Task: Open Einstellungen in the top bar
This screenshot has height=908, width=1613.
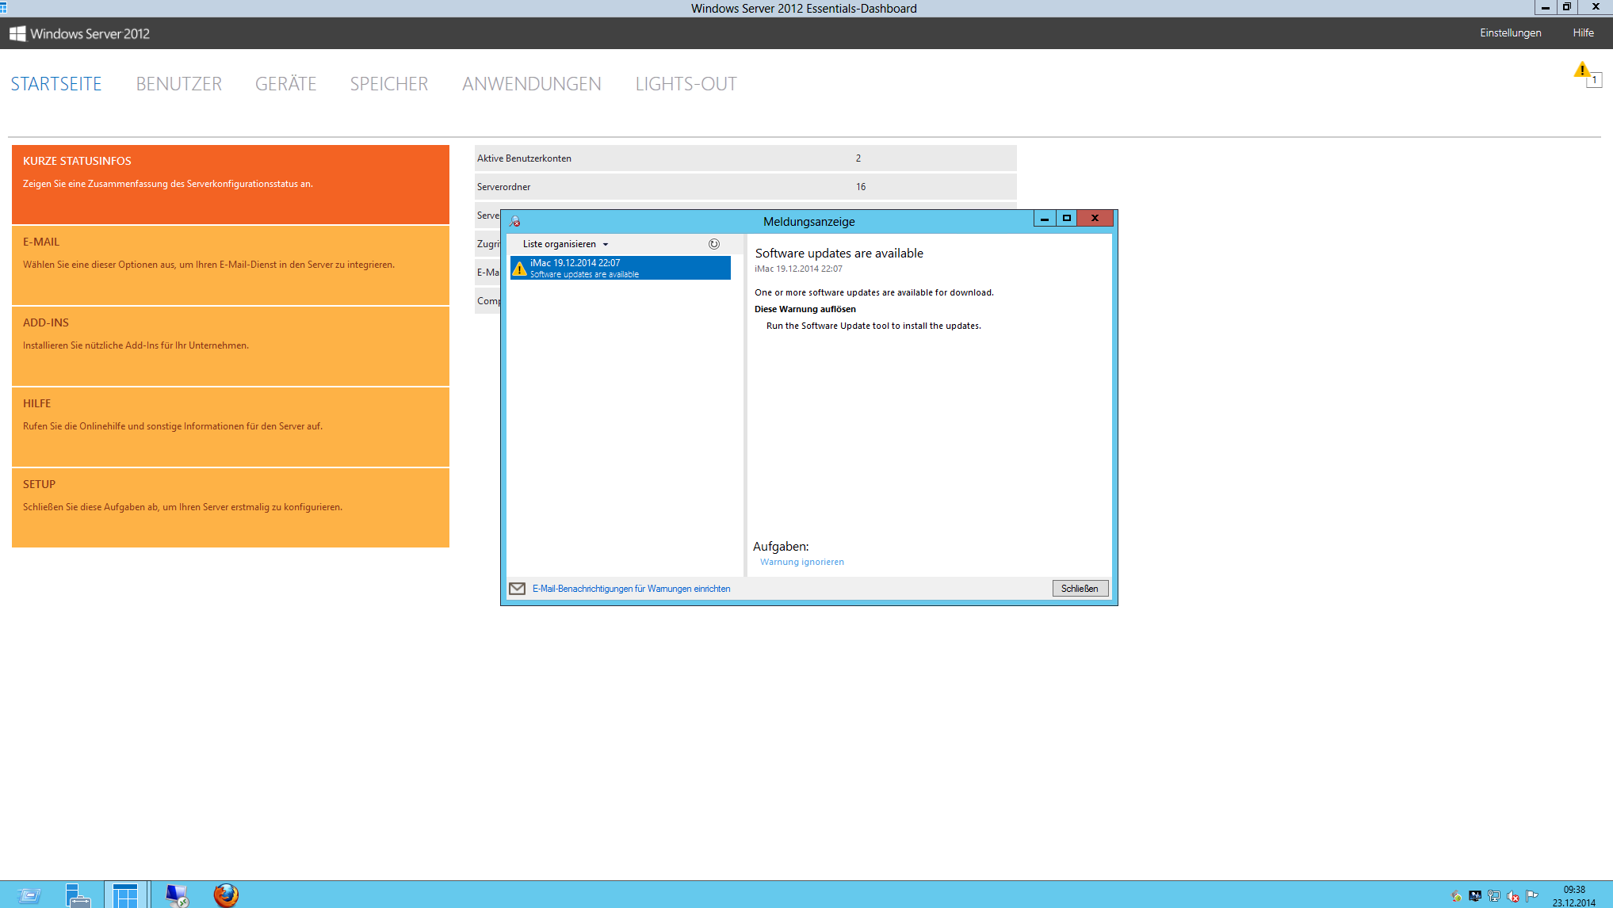Action: (1511, 33)
